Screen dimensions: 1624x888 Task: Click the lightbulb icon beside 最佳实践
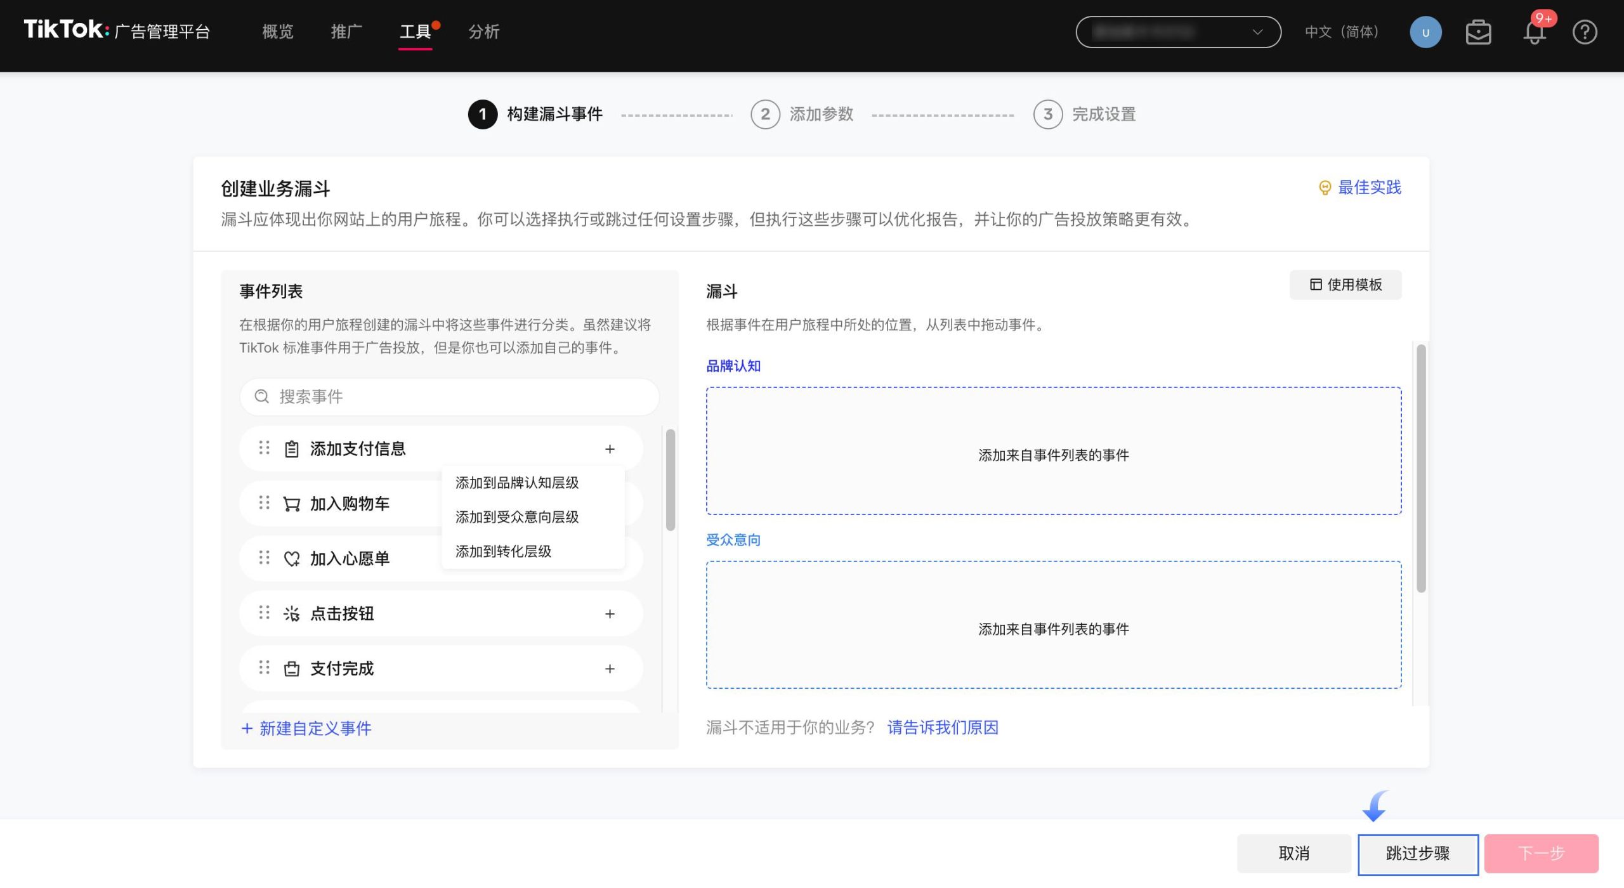pyautogui.click(x=1325, y=188)
